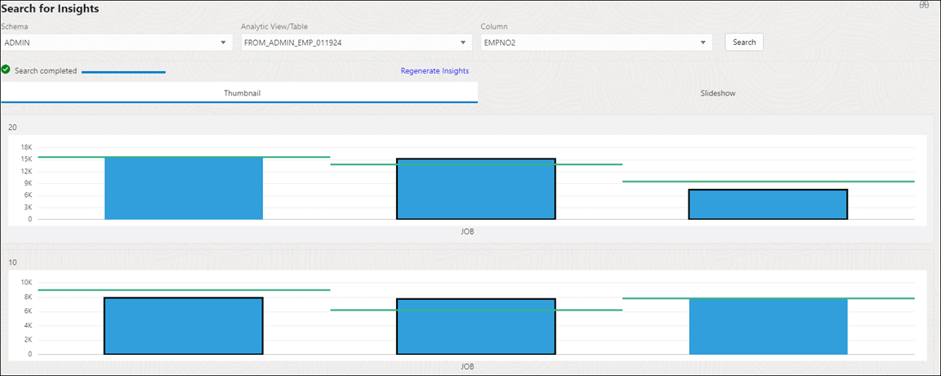Click the first outlined bar in bottom chart
The height and width of the screenshot is (376, 941).
[x=184, y=325]
